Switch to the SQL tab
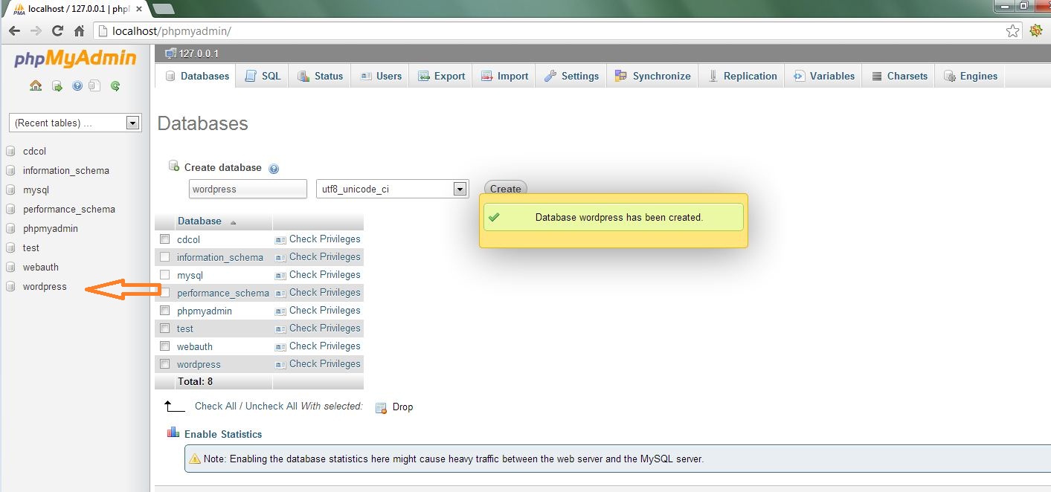1051x492 pixels. [x=263, y=76]
